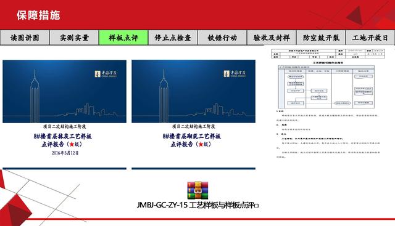Viewport: 395px width, 226px height.
Task: Click the 保障措施 slide title
Action: pyautogui.click(x=38, y=15)
